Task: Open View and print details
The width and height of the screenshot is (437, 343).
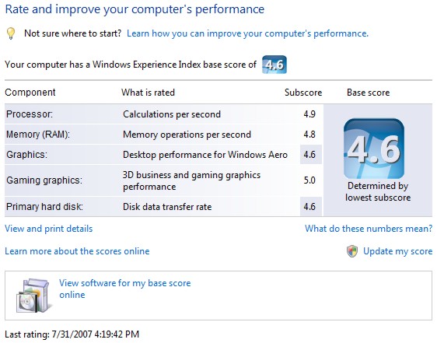Action: pos(49,229)
